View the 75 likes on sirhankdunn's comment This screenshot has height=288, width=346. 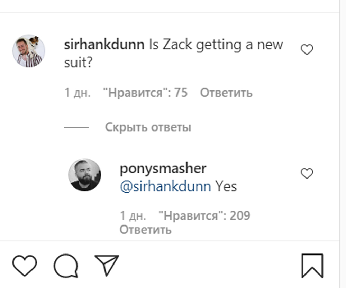[145, 93]
